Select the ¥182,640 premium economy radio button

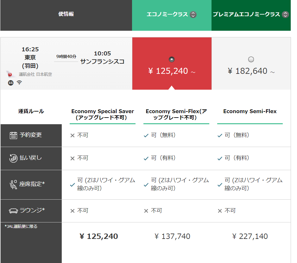(251, 59)
